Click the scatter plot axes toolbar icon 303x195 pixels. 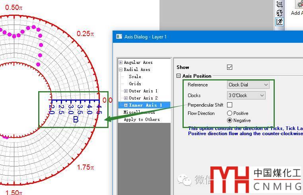click(x=280, y=4)
